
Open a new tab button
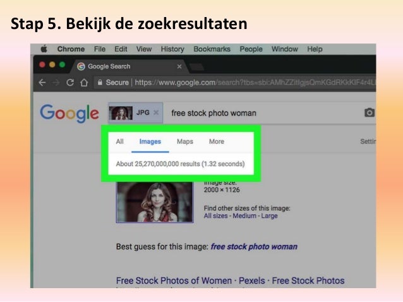pos(196,67)
